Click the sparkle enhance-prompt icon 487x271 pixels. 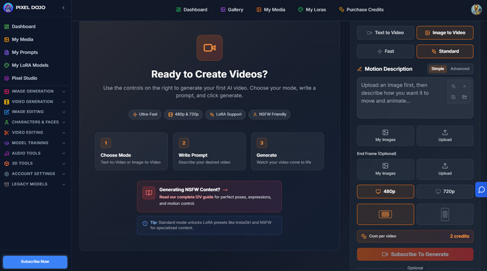pyautogui.click(x=453, y=86)
